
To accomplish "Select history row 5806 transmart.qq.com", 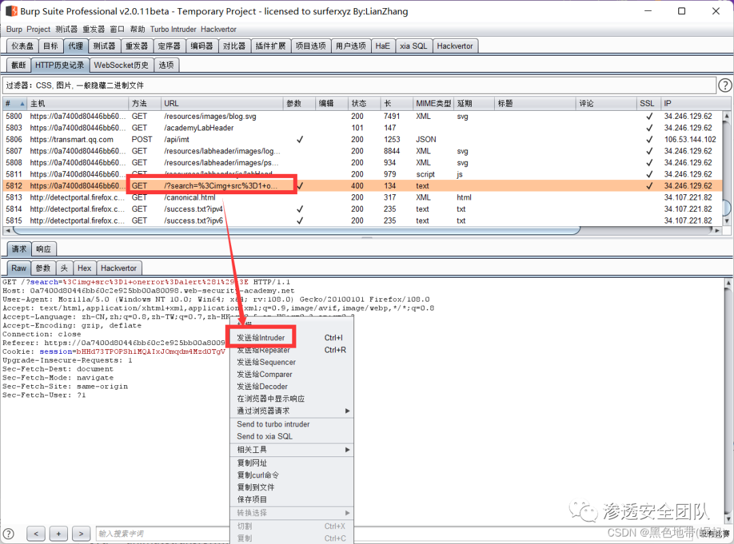I will pos(363,139).
